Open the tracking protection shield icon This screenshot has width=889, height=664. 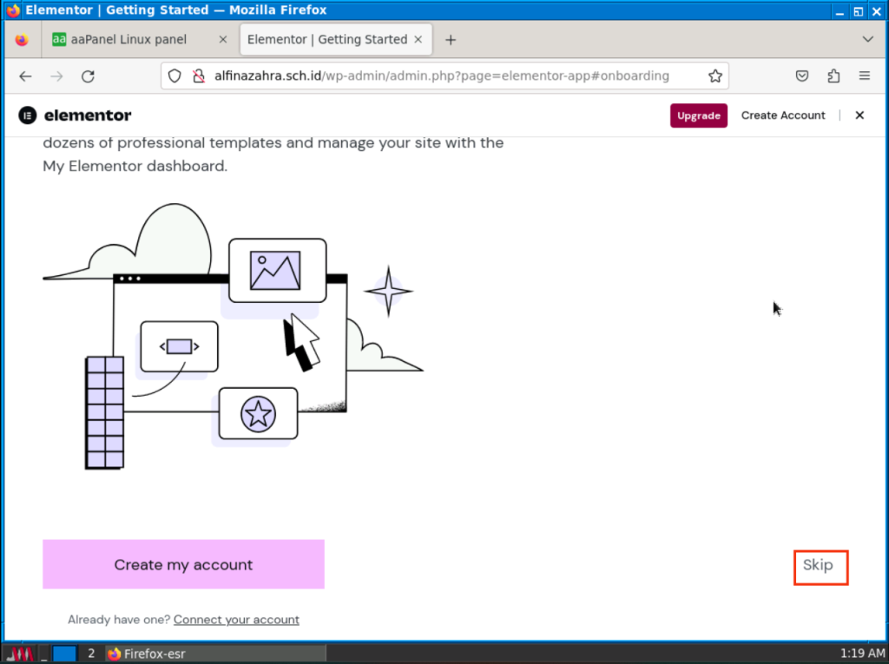coord(175,76)
